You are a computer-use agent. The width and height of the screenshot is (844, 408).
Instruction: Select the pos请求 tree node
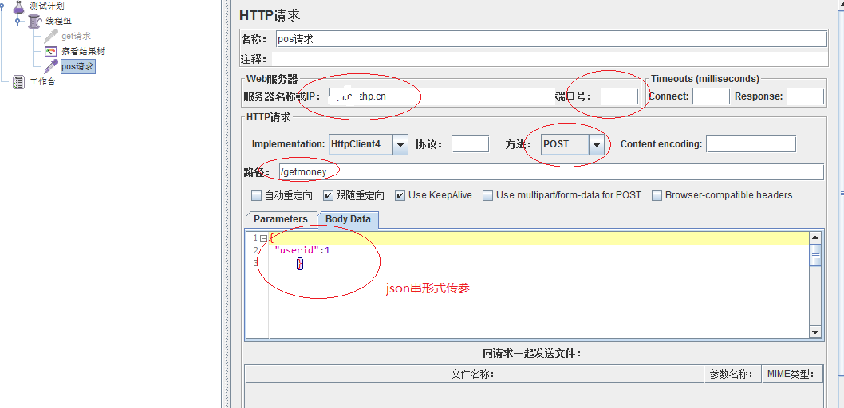77,67
